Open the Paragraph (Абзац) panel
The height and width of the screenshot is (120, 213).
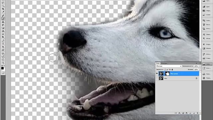(207, 39)
